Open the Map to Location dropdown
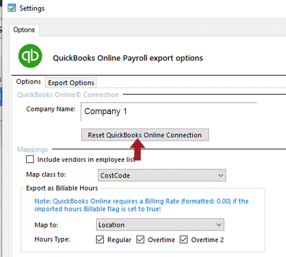This screenshot has width=286, height=257. tap(160, 225)
